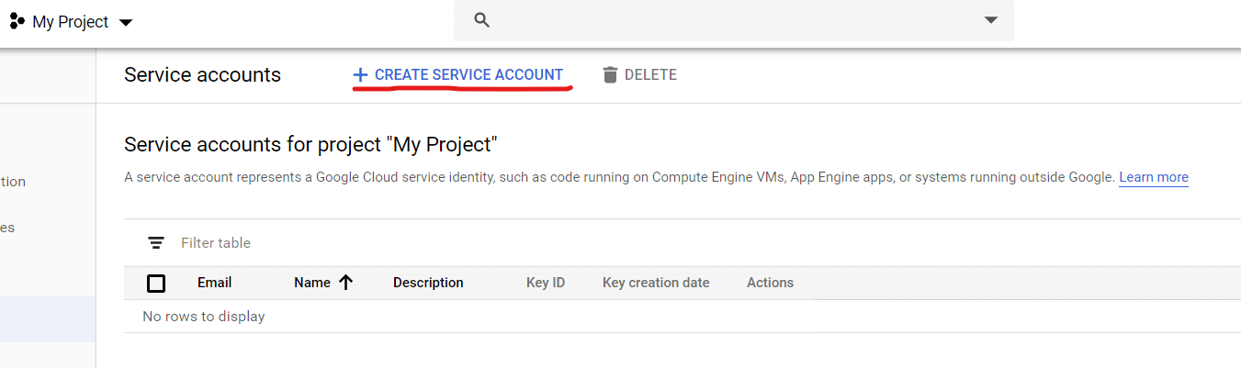This screenshot has height=368, width=1241.
Task: Tick the select-all rows checkbox
Action: click(x=156, y=283)
